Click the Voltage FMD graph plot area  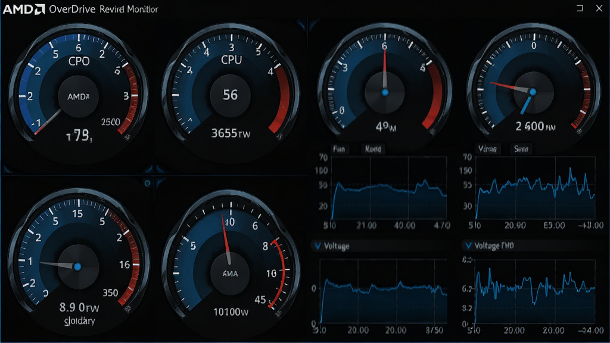coord(535,291)
